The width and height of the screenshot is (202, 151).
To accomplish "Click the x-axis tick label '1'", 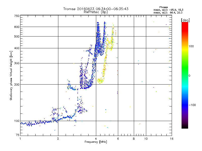I will tap(20, 139).
